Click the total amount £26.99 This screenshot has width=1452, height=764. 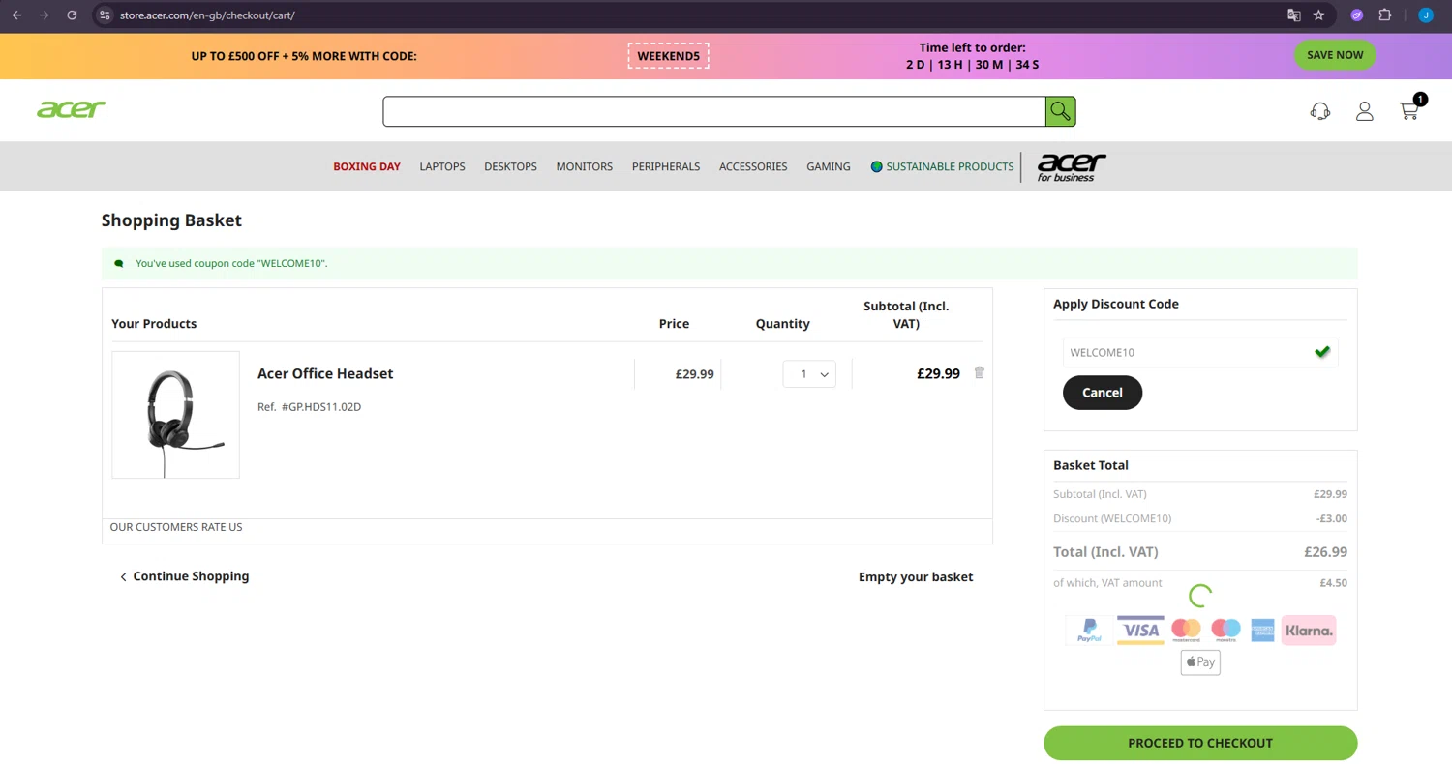coord(1325,552)
